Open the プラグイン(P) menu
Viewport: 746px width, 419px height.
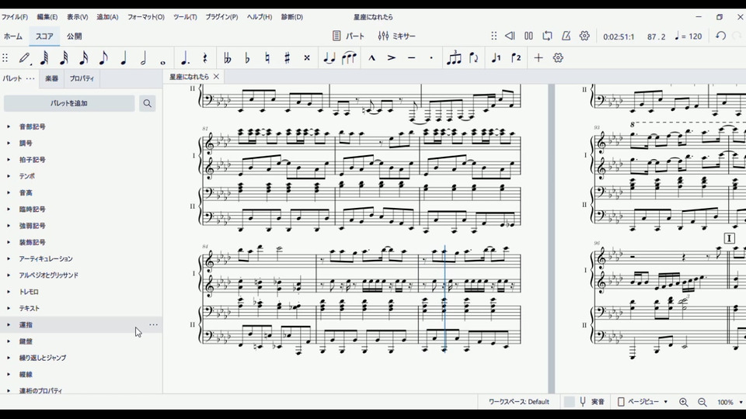click(221, 17)
